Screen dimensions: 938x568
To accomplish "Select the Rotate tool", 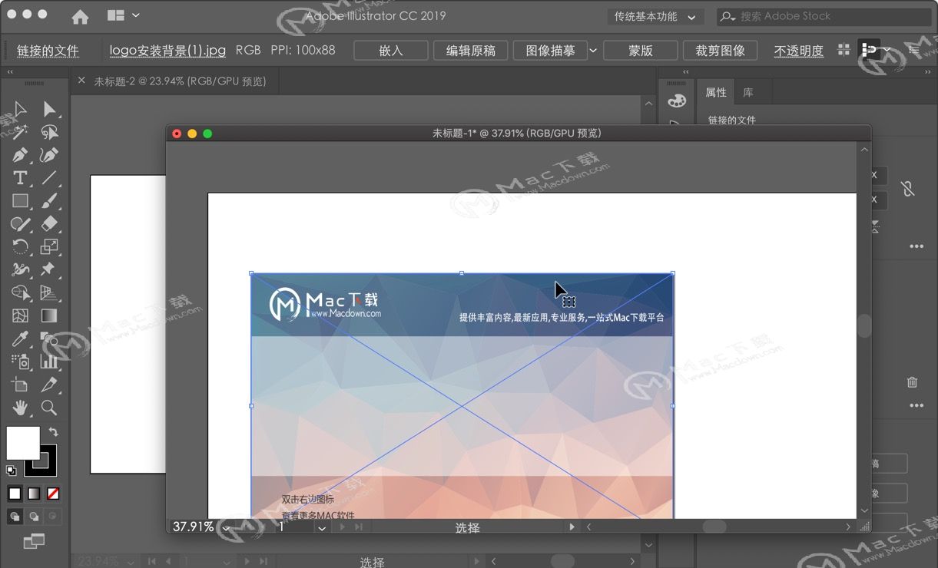I will tap(20, 247).
